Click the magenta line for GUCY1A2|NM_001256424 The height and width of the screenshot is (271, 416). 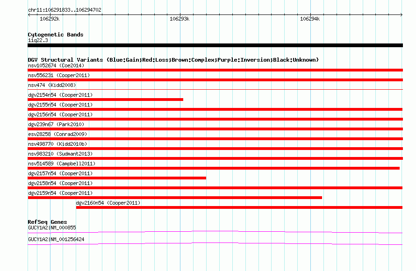coord(215,243)
